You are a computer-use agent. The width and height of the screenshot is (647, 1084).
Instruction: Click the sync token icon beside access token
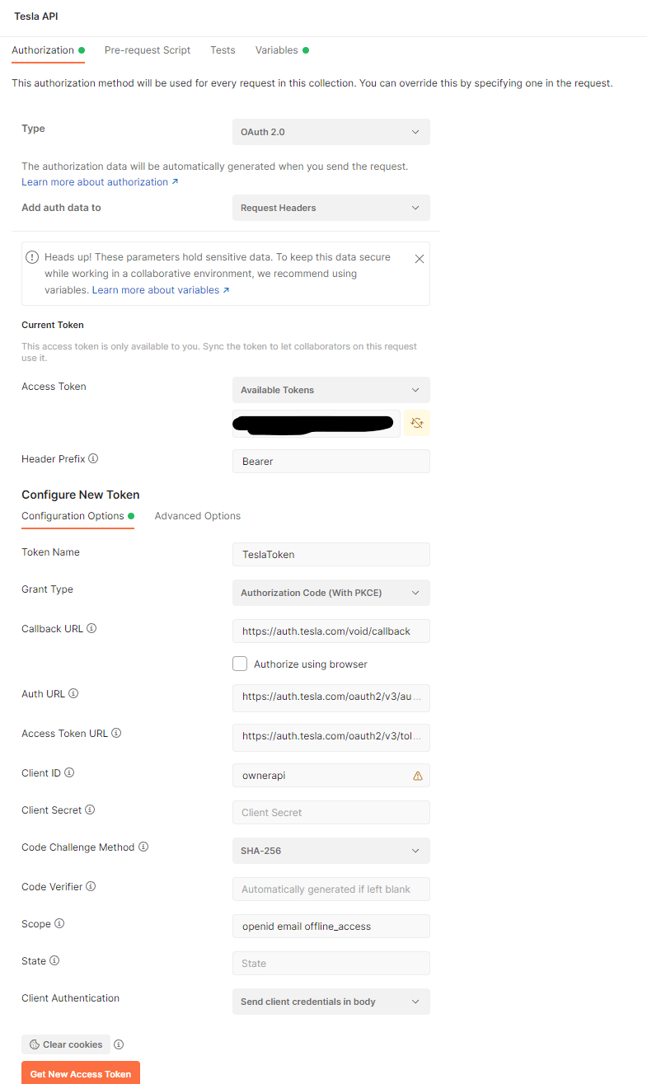click(x=417, y=423)
